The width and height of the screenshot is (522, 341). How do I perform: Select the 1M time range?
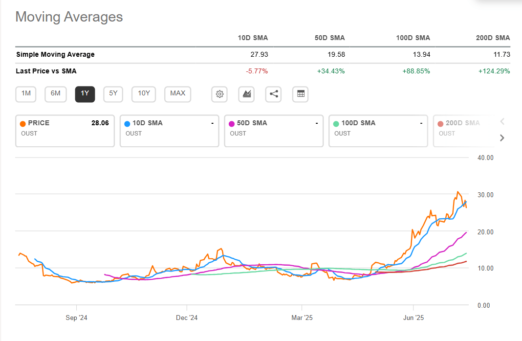click(x=25, y=94)
